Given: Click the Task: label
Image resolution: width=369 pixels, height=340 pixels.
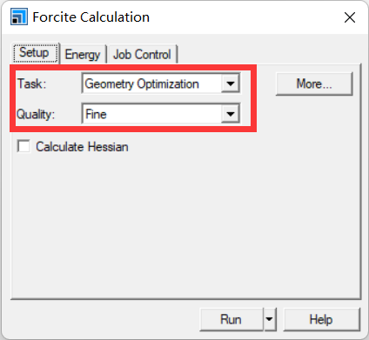Looking at the screenshot, I should click(x=31, y=83).
